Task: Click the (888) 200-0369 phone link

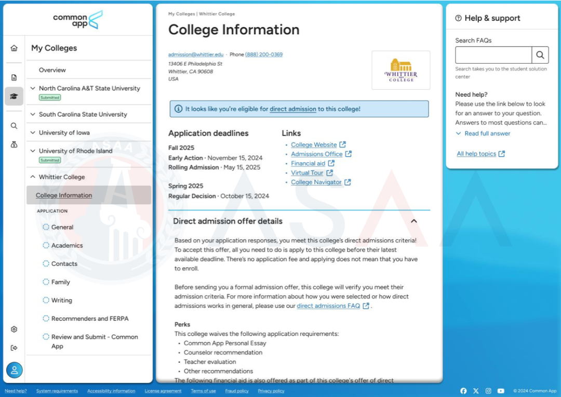Action: 264,54
